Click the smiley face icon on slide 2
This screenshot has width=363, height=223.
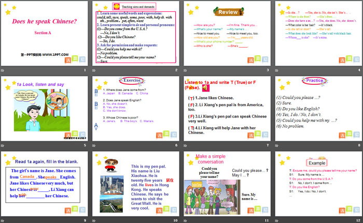point(117,7)
